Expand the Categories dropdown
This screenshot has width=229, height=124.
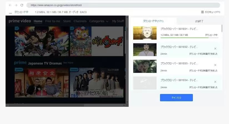(99, 21)
